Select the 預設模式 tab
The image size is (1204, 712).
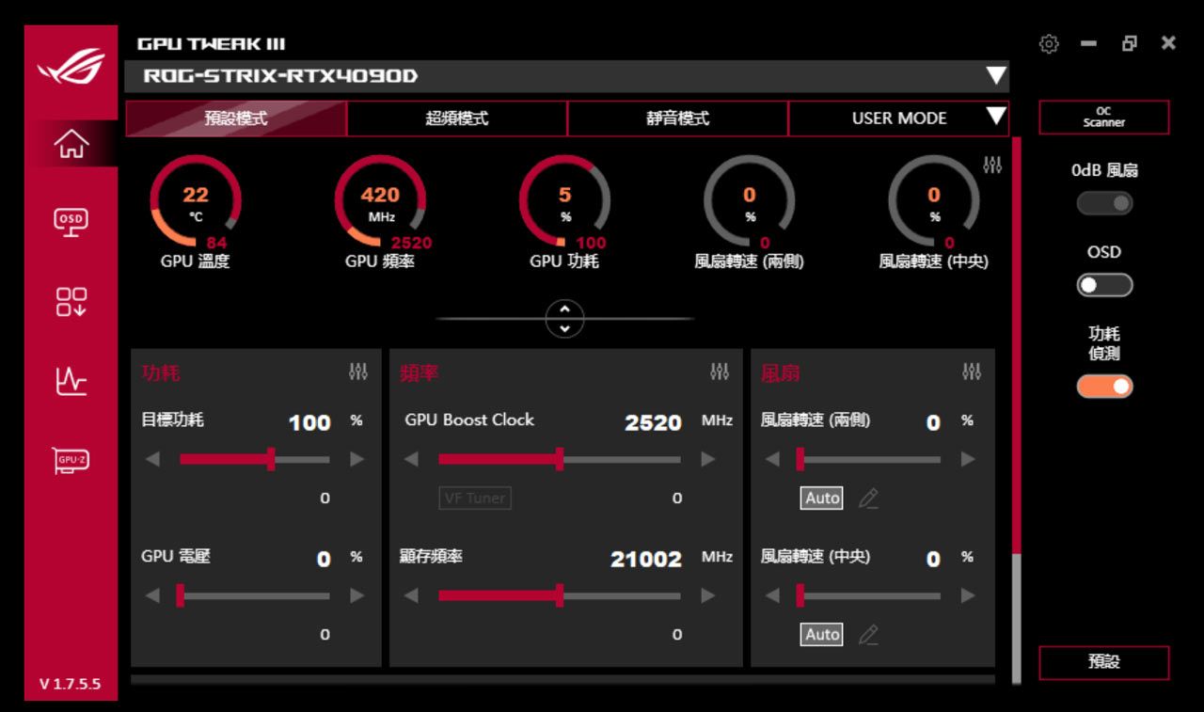pyautogui.click(x=236, y=119)
